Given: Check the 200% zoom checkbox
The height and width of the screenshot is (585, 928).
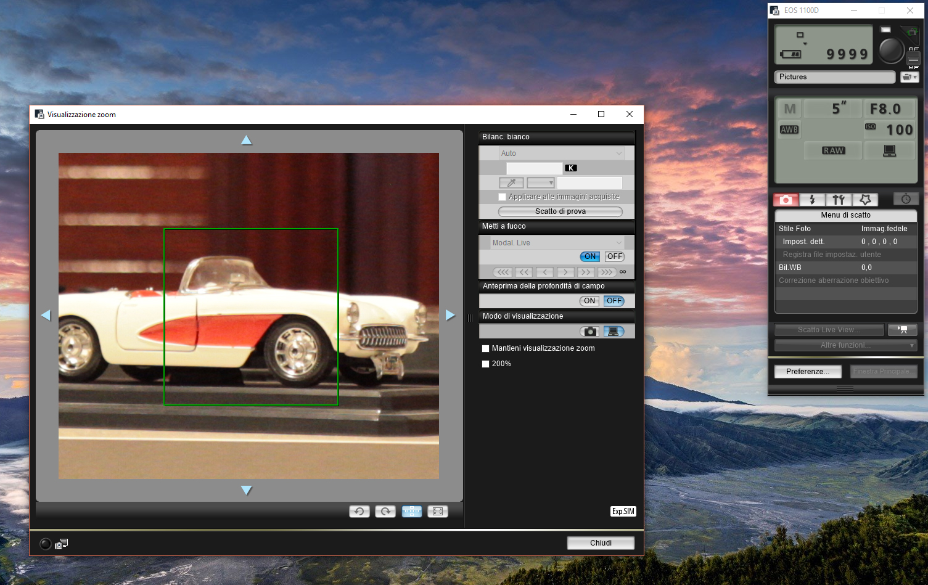Looking at the screenshot, I should 486,364.
